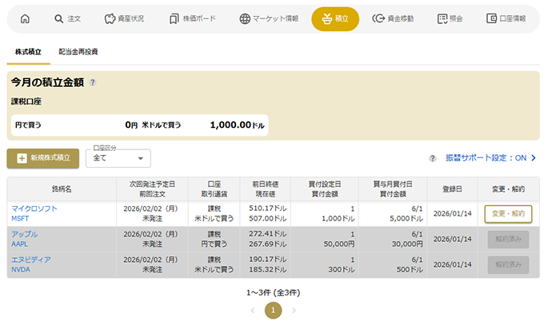
Task: Click 解約済み button in アップル row
Action: pyautogui.click(x=508, y=240)
